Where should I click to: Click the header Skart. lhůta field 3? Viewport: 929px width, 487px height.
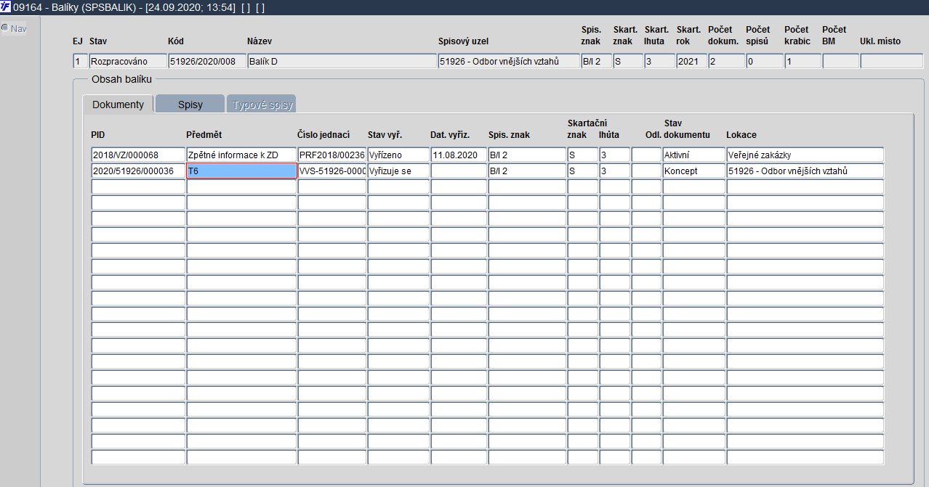tap(659, 62)
